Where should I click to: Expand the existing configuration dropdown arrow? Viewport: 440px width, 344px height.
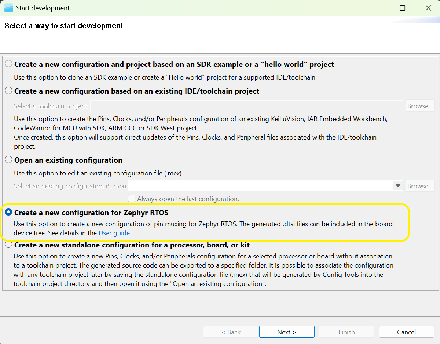coord(398,186)
